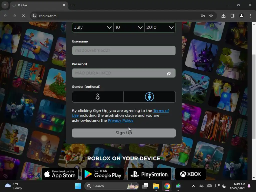
Task: Open the birthday month dropdown showing July
Action: click(93, 27)
